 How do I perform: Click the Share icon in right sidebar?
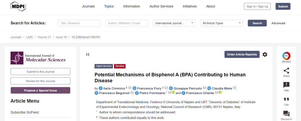tap(286, 71)
